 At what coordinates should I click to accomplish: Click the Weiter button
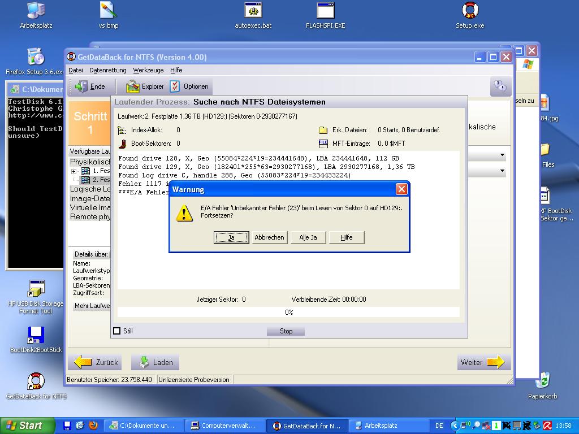[x=484, y=362]
